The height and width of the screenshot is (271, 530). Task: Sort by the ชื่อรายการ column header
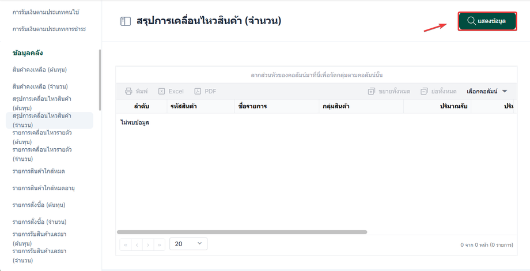pos(277,107)
